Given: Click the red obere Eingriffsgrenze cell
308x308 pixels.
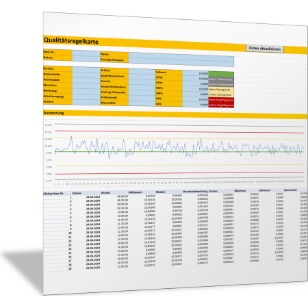Looking at the screenshot, I should 221,100.
